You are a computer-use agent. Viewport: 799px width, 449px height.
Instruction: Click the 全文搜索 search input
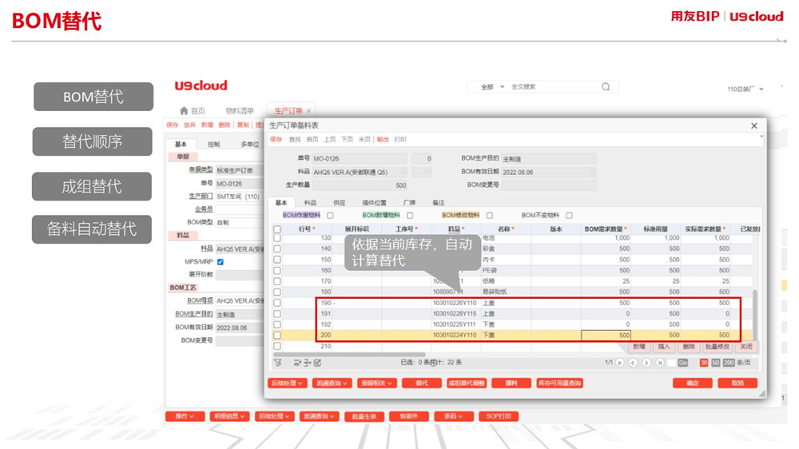tap(553, 86)
